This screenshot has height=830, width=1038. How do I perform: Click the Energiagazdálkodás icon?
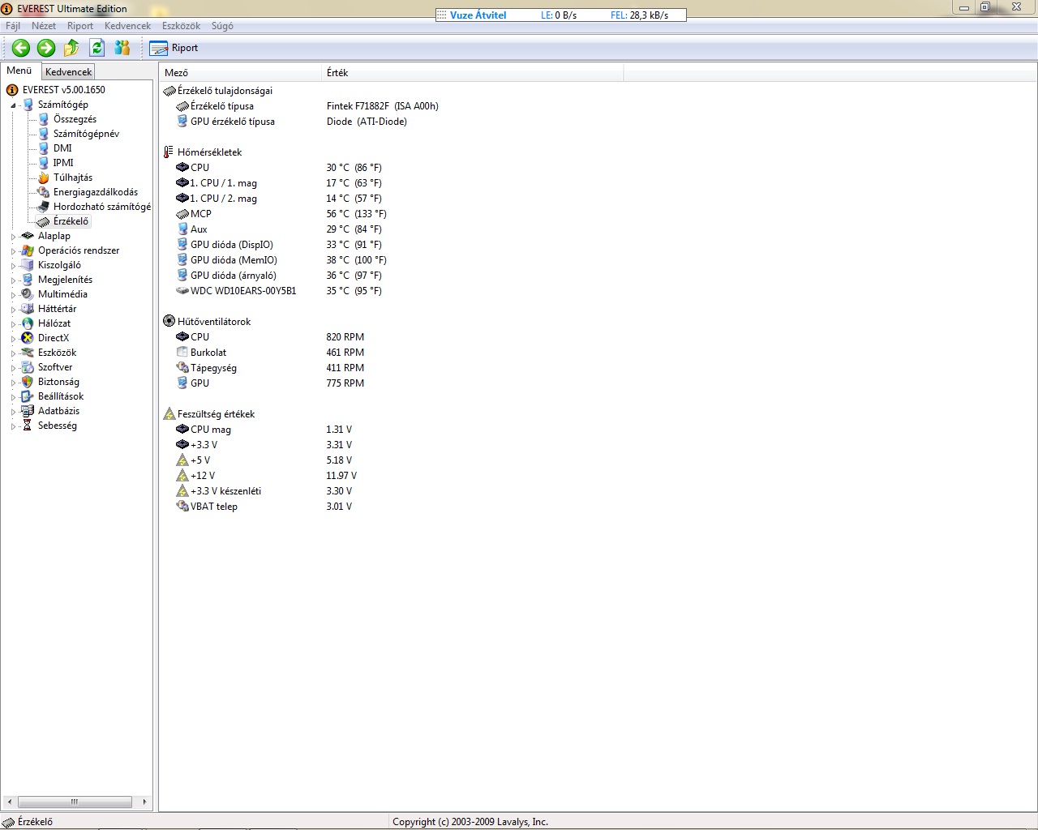coord(44,192)
